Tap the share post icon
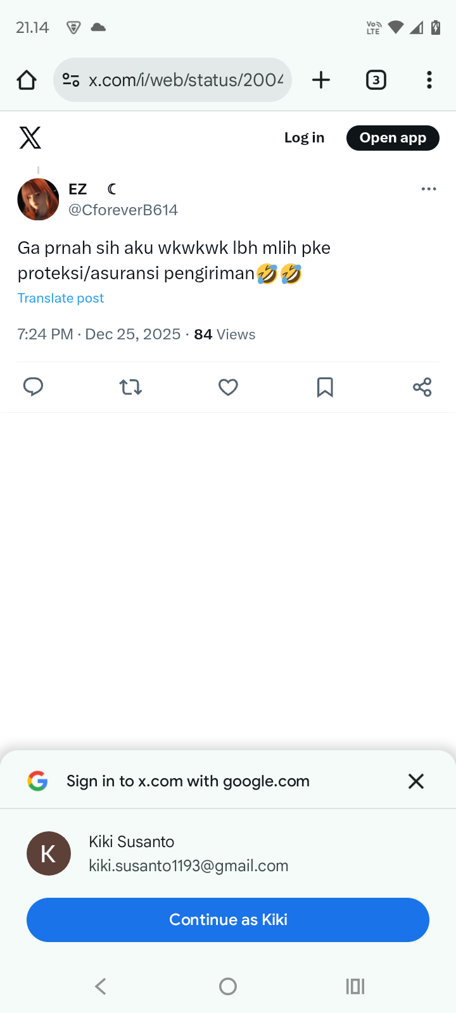The height and width of the screenshot is (1013, 456). click(x=422, y=387)
